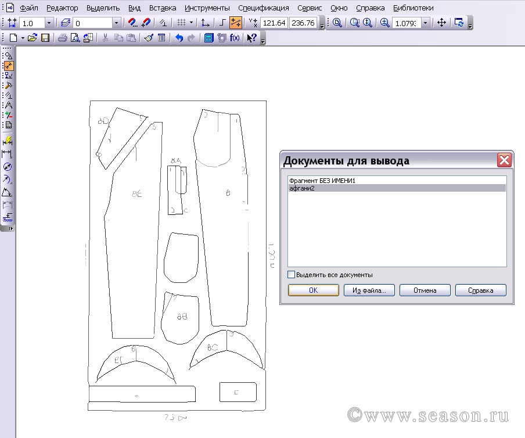The width and height of the screenshot is (525, 438).
Task: Select 'Фрагмент БЕЗ ИМЕНИ1' in document list
Action: [x=322, y=181]
